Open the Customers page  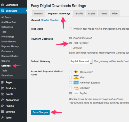pos(7,51)
